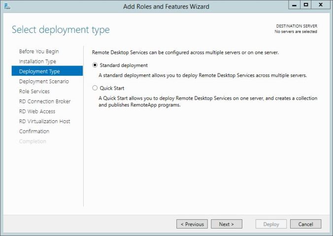Open the Confirmation step

click(34, 131)
